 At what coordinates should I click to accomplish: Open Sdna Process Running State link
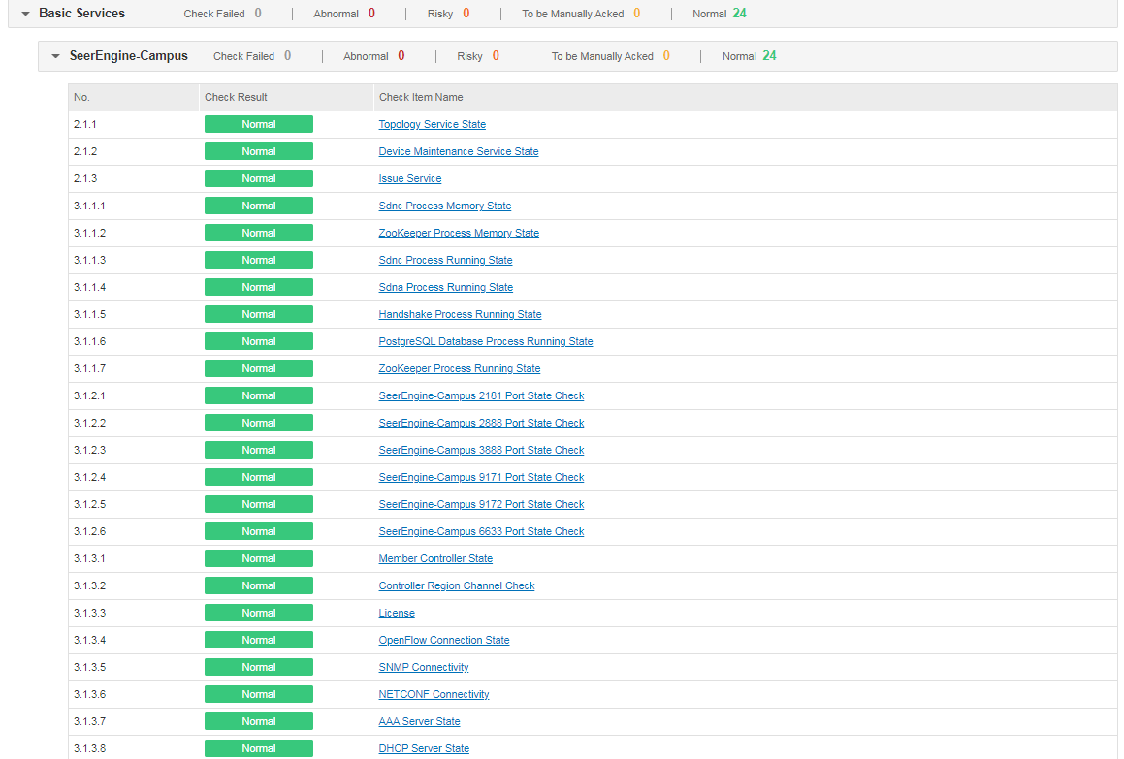(x=446, y=287)
